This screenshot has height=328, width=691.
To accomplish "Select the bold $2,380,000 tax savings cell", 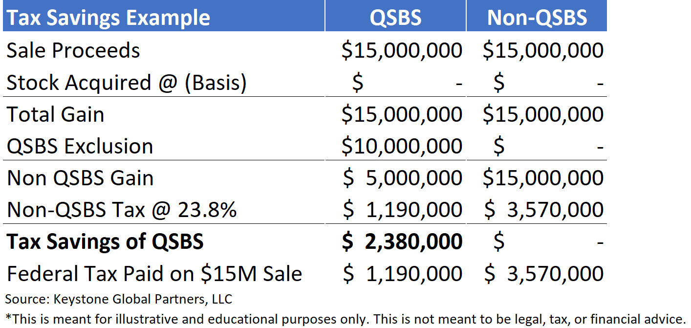I will [402, 242].
